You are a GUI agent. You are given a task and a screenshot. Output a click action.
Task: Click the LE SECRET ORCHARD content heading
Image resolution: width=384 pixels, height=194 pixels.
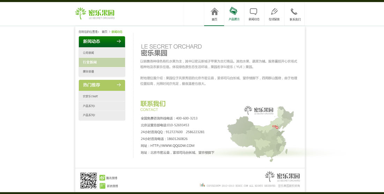pyautogui.click(x=171, y=46)
